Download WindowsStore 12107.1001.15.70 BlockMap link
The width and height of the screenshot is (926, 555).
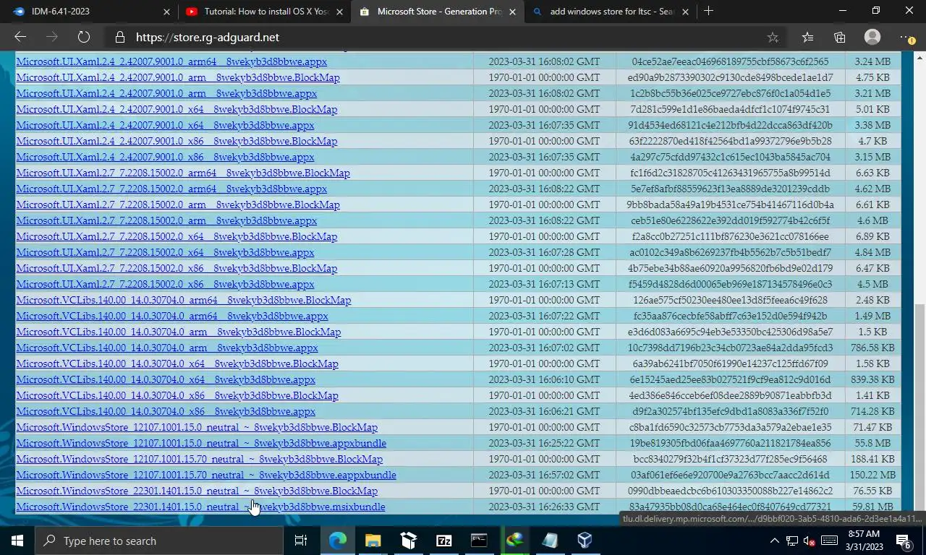coord(199,459)
